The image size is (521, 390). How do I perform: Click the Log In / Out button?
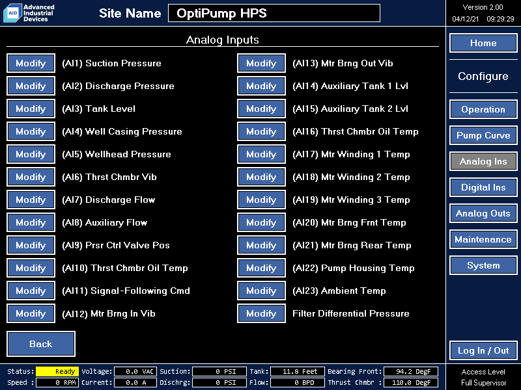click(483, 350)
